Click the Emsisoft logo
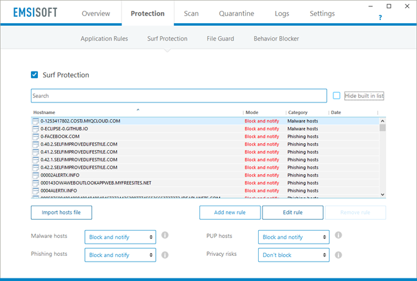 35,12
